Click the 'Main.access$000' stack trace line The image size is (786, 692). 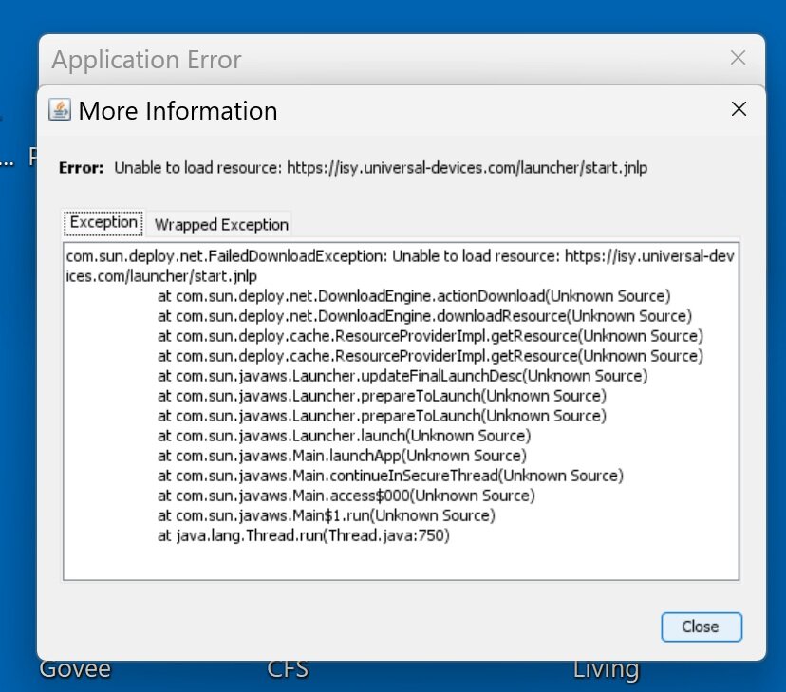coord(346,496)
